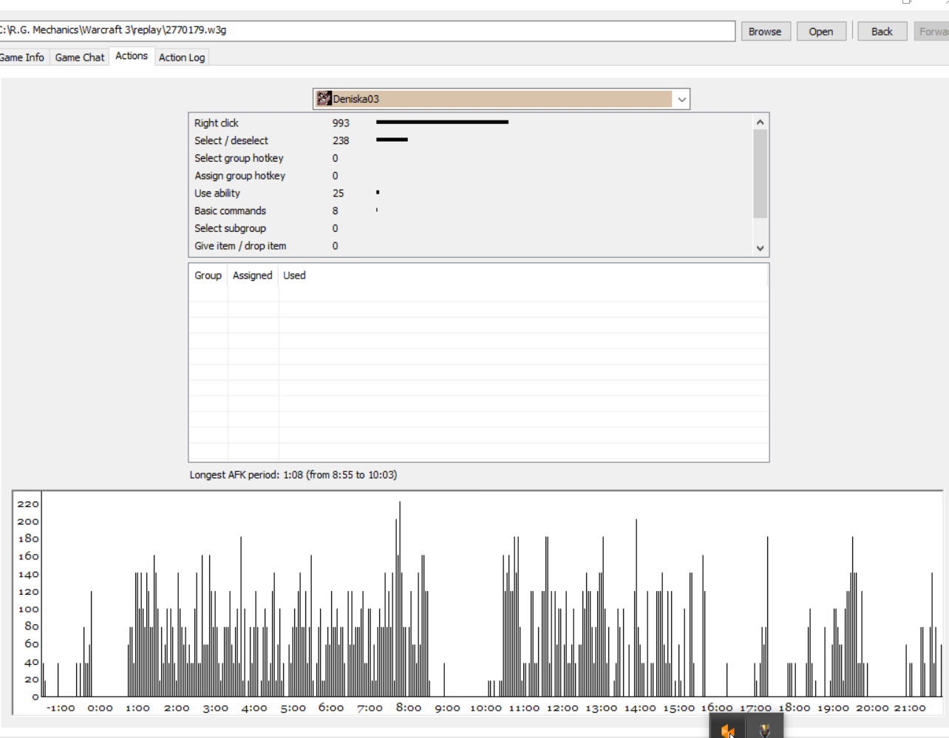Open the player selection dropdown arrow
Screen dimensions: 949x738
(x=681, y=99)
